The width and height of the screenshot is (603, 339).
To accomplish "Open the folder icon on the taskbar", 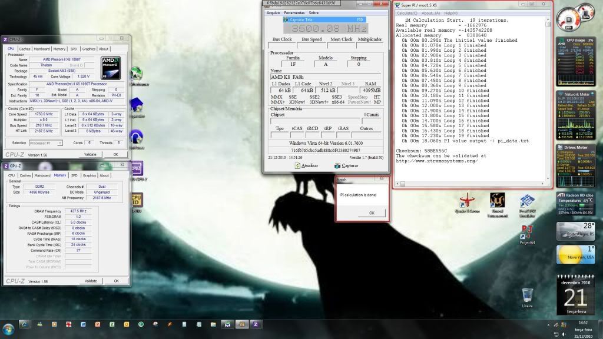I will click(213, 324).
